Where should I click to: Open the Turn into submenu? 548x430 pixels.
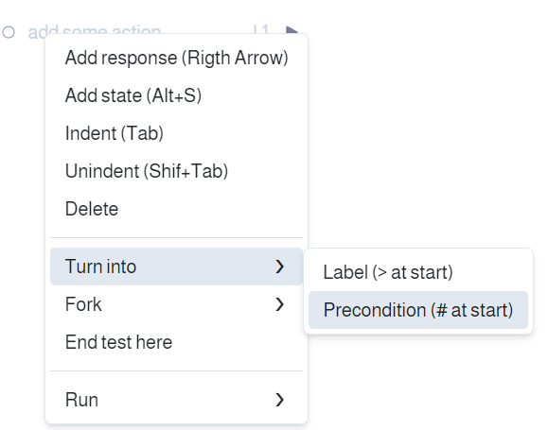click(x=176, y=267)
